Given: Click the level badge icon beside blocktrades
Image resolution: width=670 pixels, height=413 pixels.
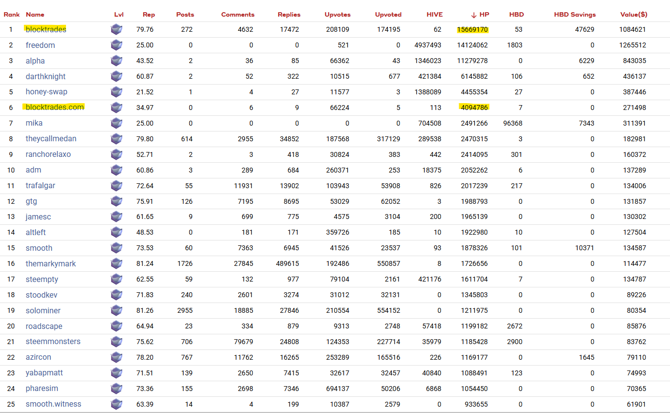Looking at the screenshot, I should pos(116,29).
